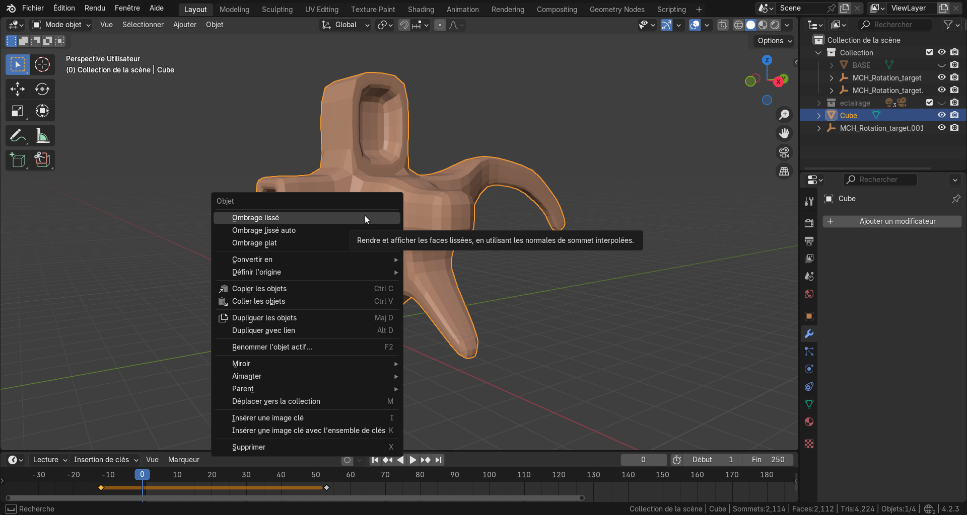This screenshot has height=515, width=967.
Task: Switch to the Sculpting workspace tab
Action: (x=277, y=9)
